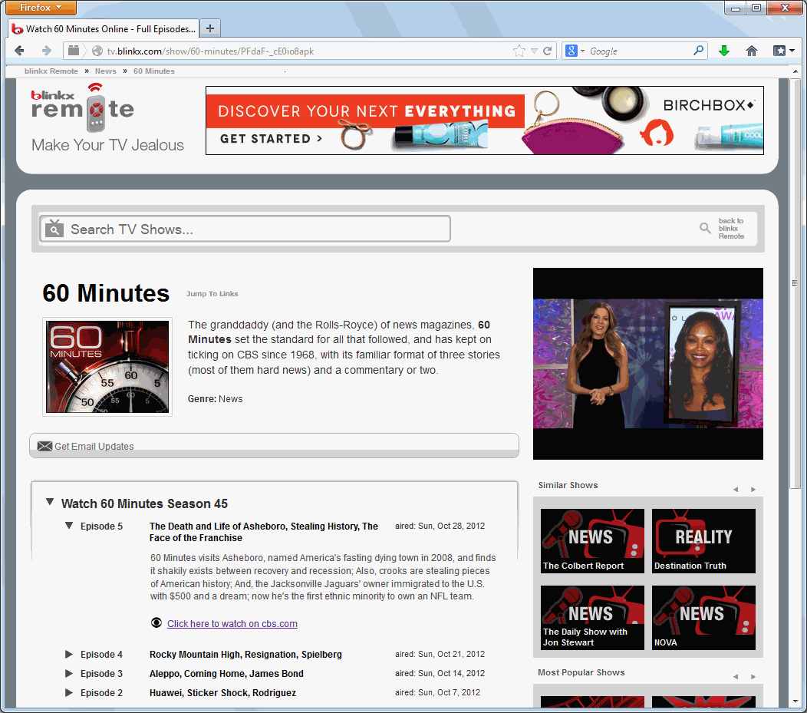Go back with the browser back arrow
This screenshot has width=807, height=713.
[19, 51]
